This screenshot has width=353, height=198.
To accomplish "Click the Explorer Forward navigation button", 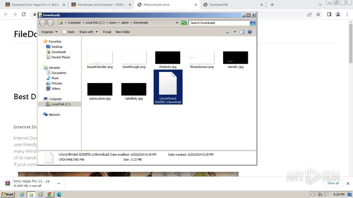I will (50, 23).
